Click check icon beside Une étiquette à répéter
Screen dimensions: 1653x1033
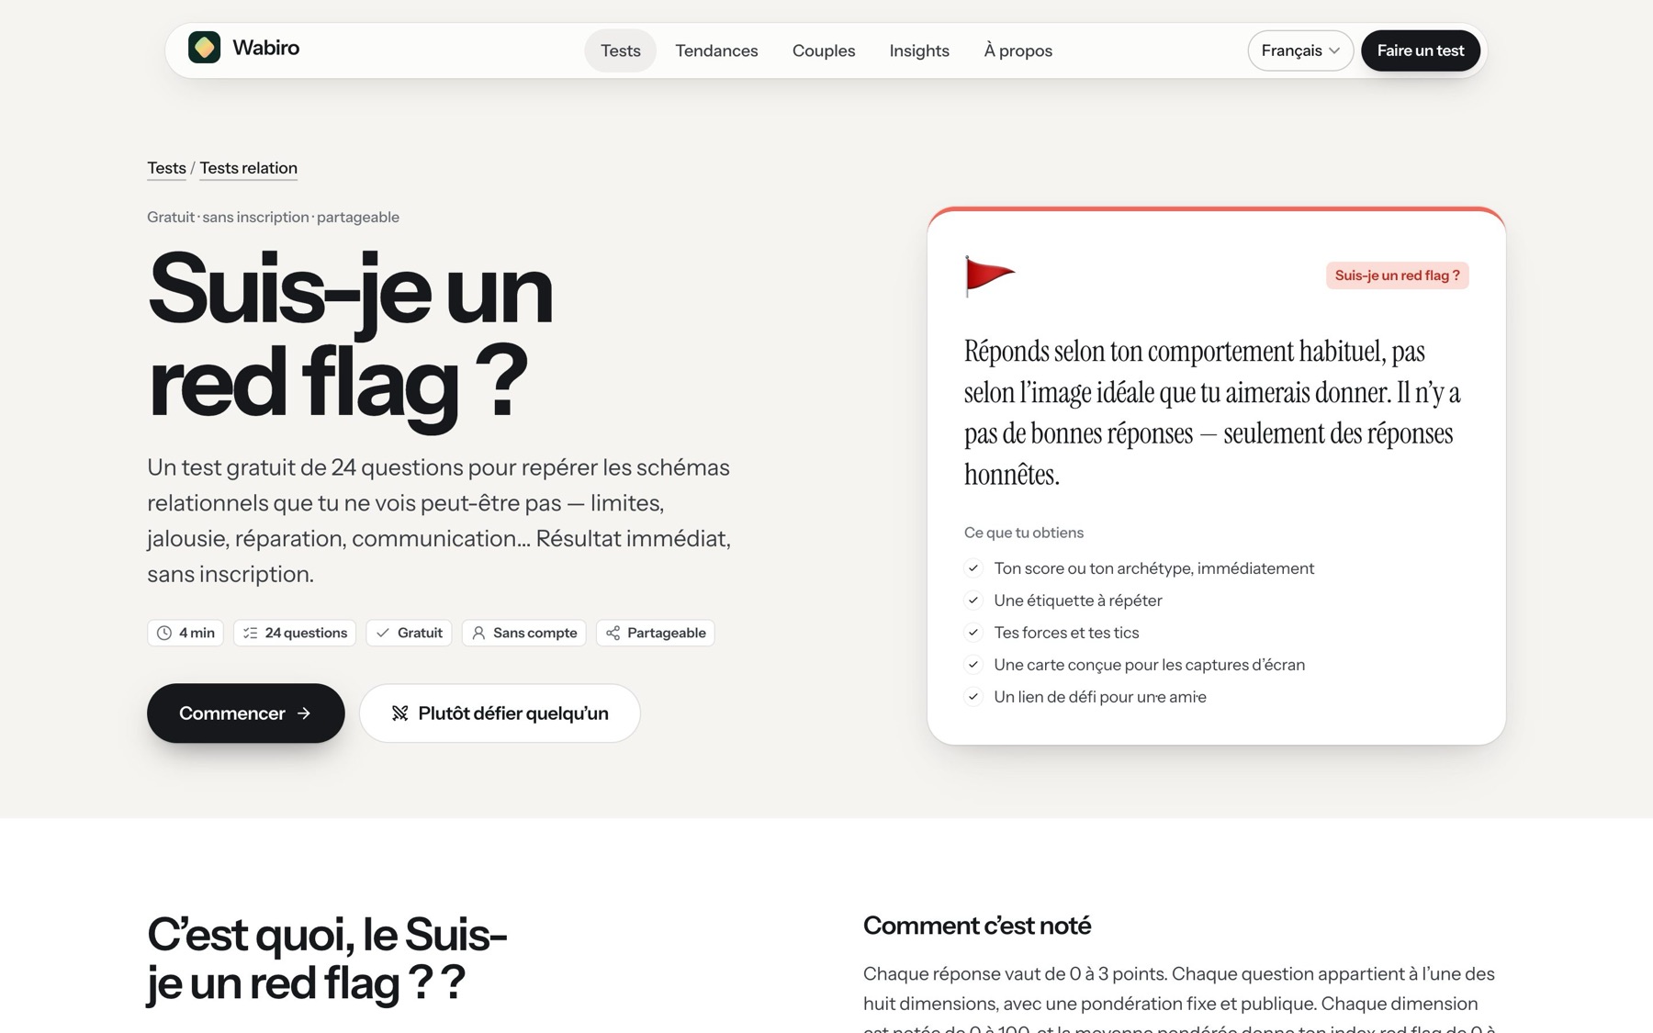973,601
